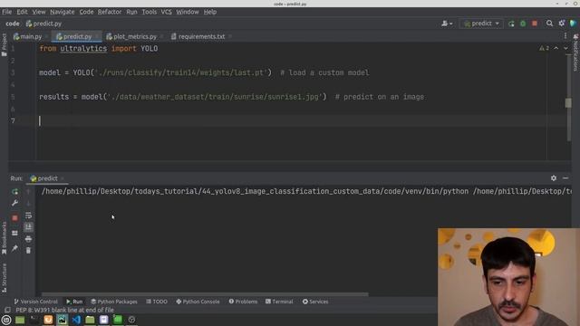Screen dimensions: 580x326
Task: Open the Tools menu
Action: point(149,12)
